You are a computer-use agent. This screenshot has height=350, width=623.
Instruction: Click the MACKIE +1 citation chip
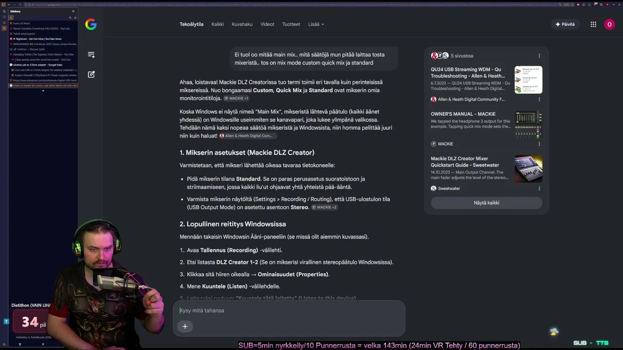(x=236, y=98)
